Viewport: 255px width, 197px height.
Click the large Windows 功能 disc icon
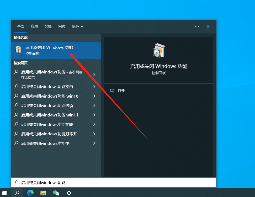point(158,50)
